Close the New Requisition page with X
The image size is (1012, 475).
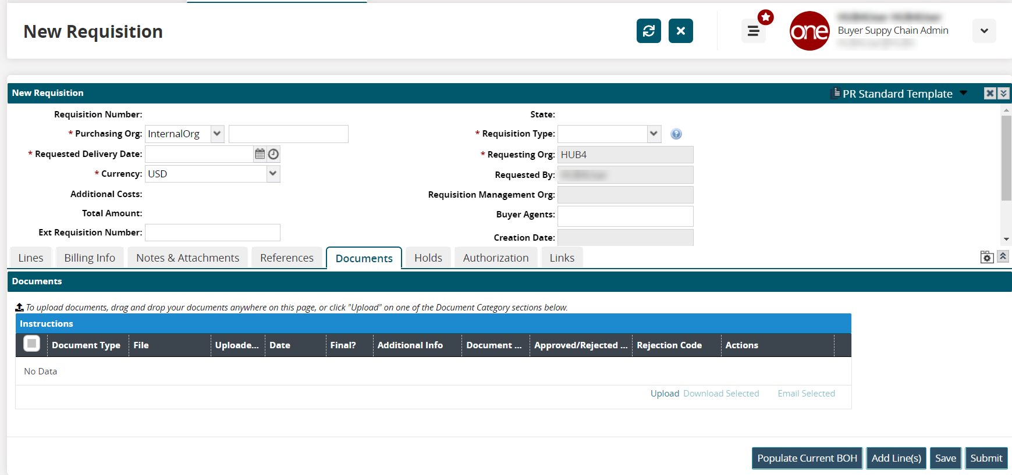coord(680,31)
